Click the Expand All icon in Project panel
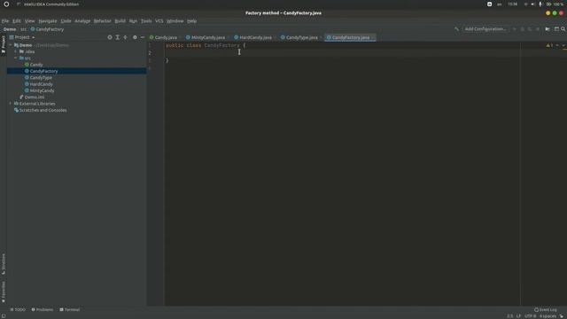Image resolution: width=567 pixels, height=319 pixels. point(118,37)
